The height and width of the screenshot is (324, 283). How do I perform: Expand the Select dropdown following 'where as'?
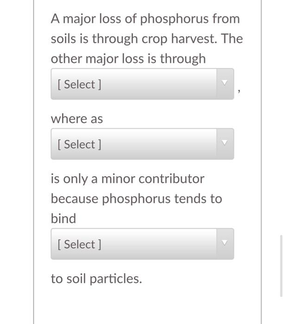(x=134, y=144)
